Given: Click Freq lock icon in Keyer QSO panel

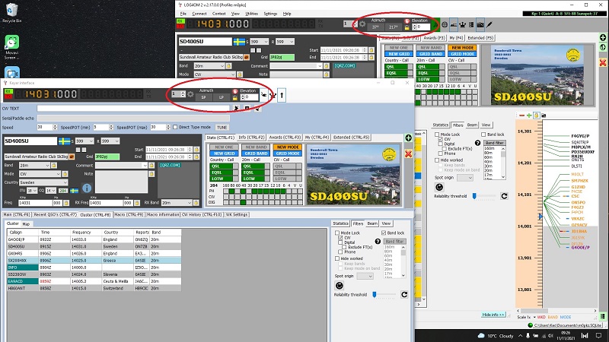Looking at the screenshot, I should [x=66, y=203].
